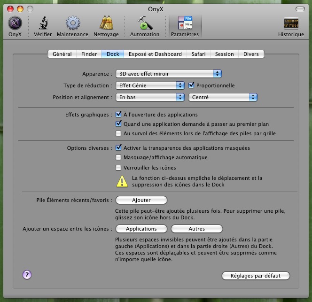The height and width of the screenshot is (302, 312).
Task: Minimize OnyX with the yellow button
Action: 20,9
